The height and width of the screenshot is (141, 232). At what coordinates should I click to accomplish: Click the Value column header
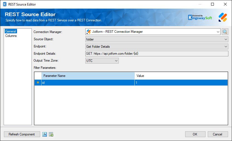(x=181, y=76)
